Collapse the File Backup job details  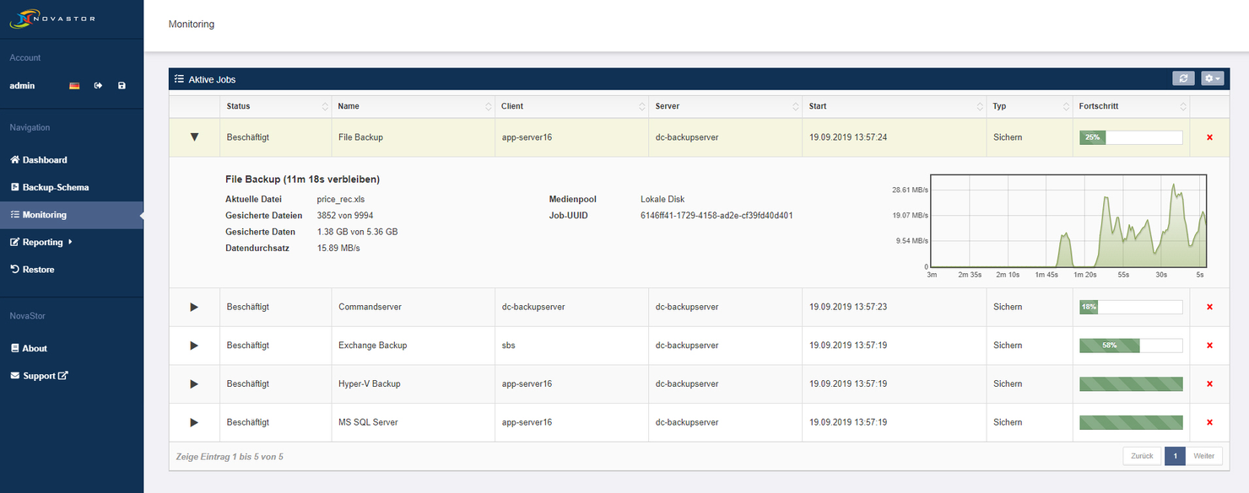(x=194, y=137)
